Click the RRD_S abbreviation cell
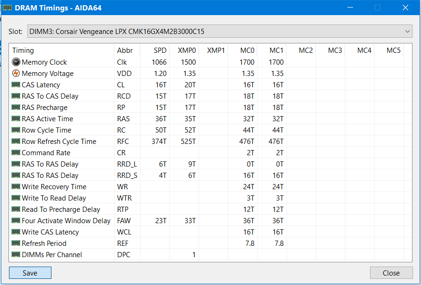The image size is (421, 285). click(x=127, y=175)
